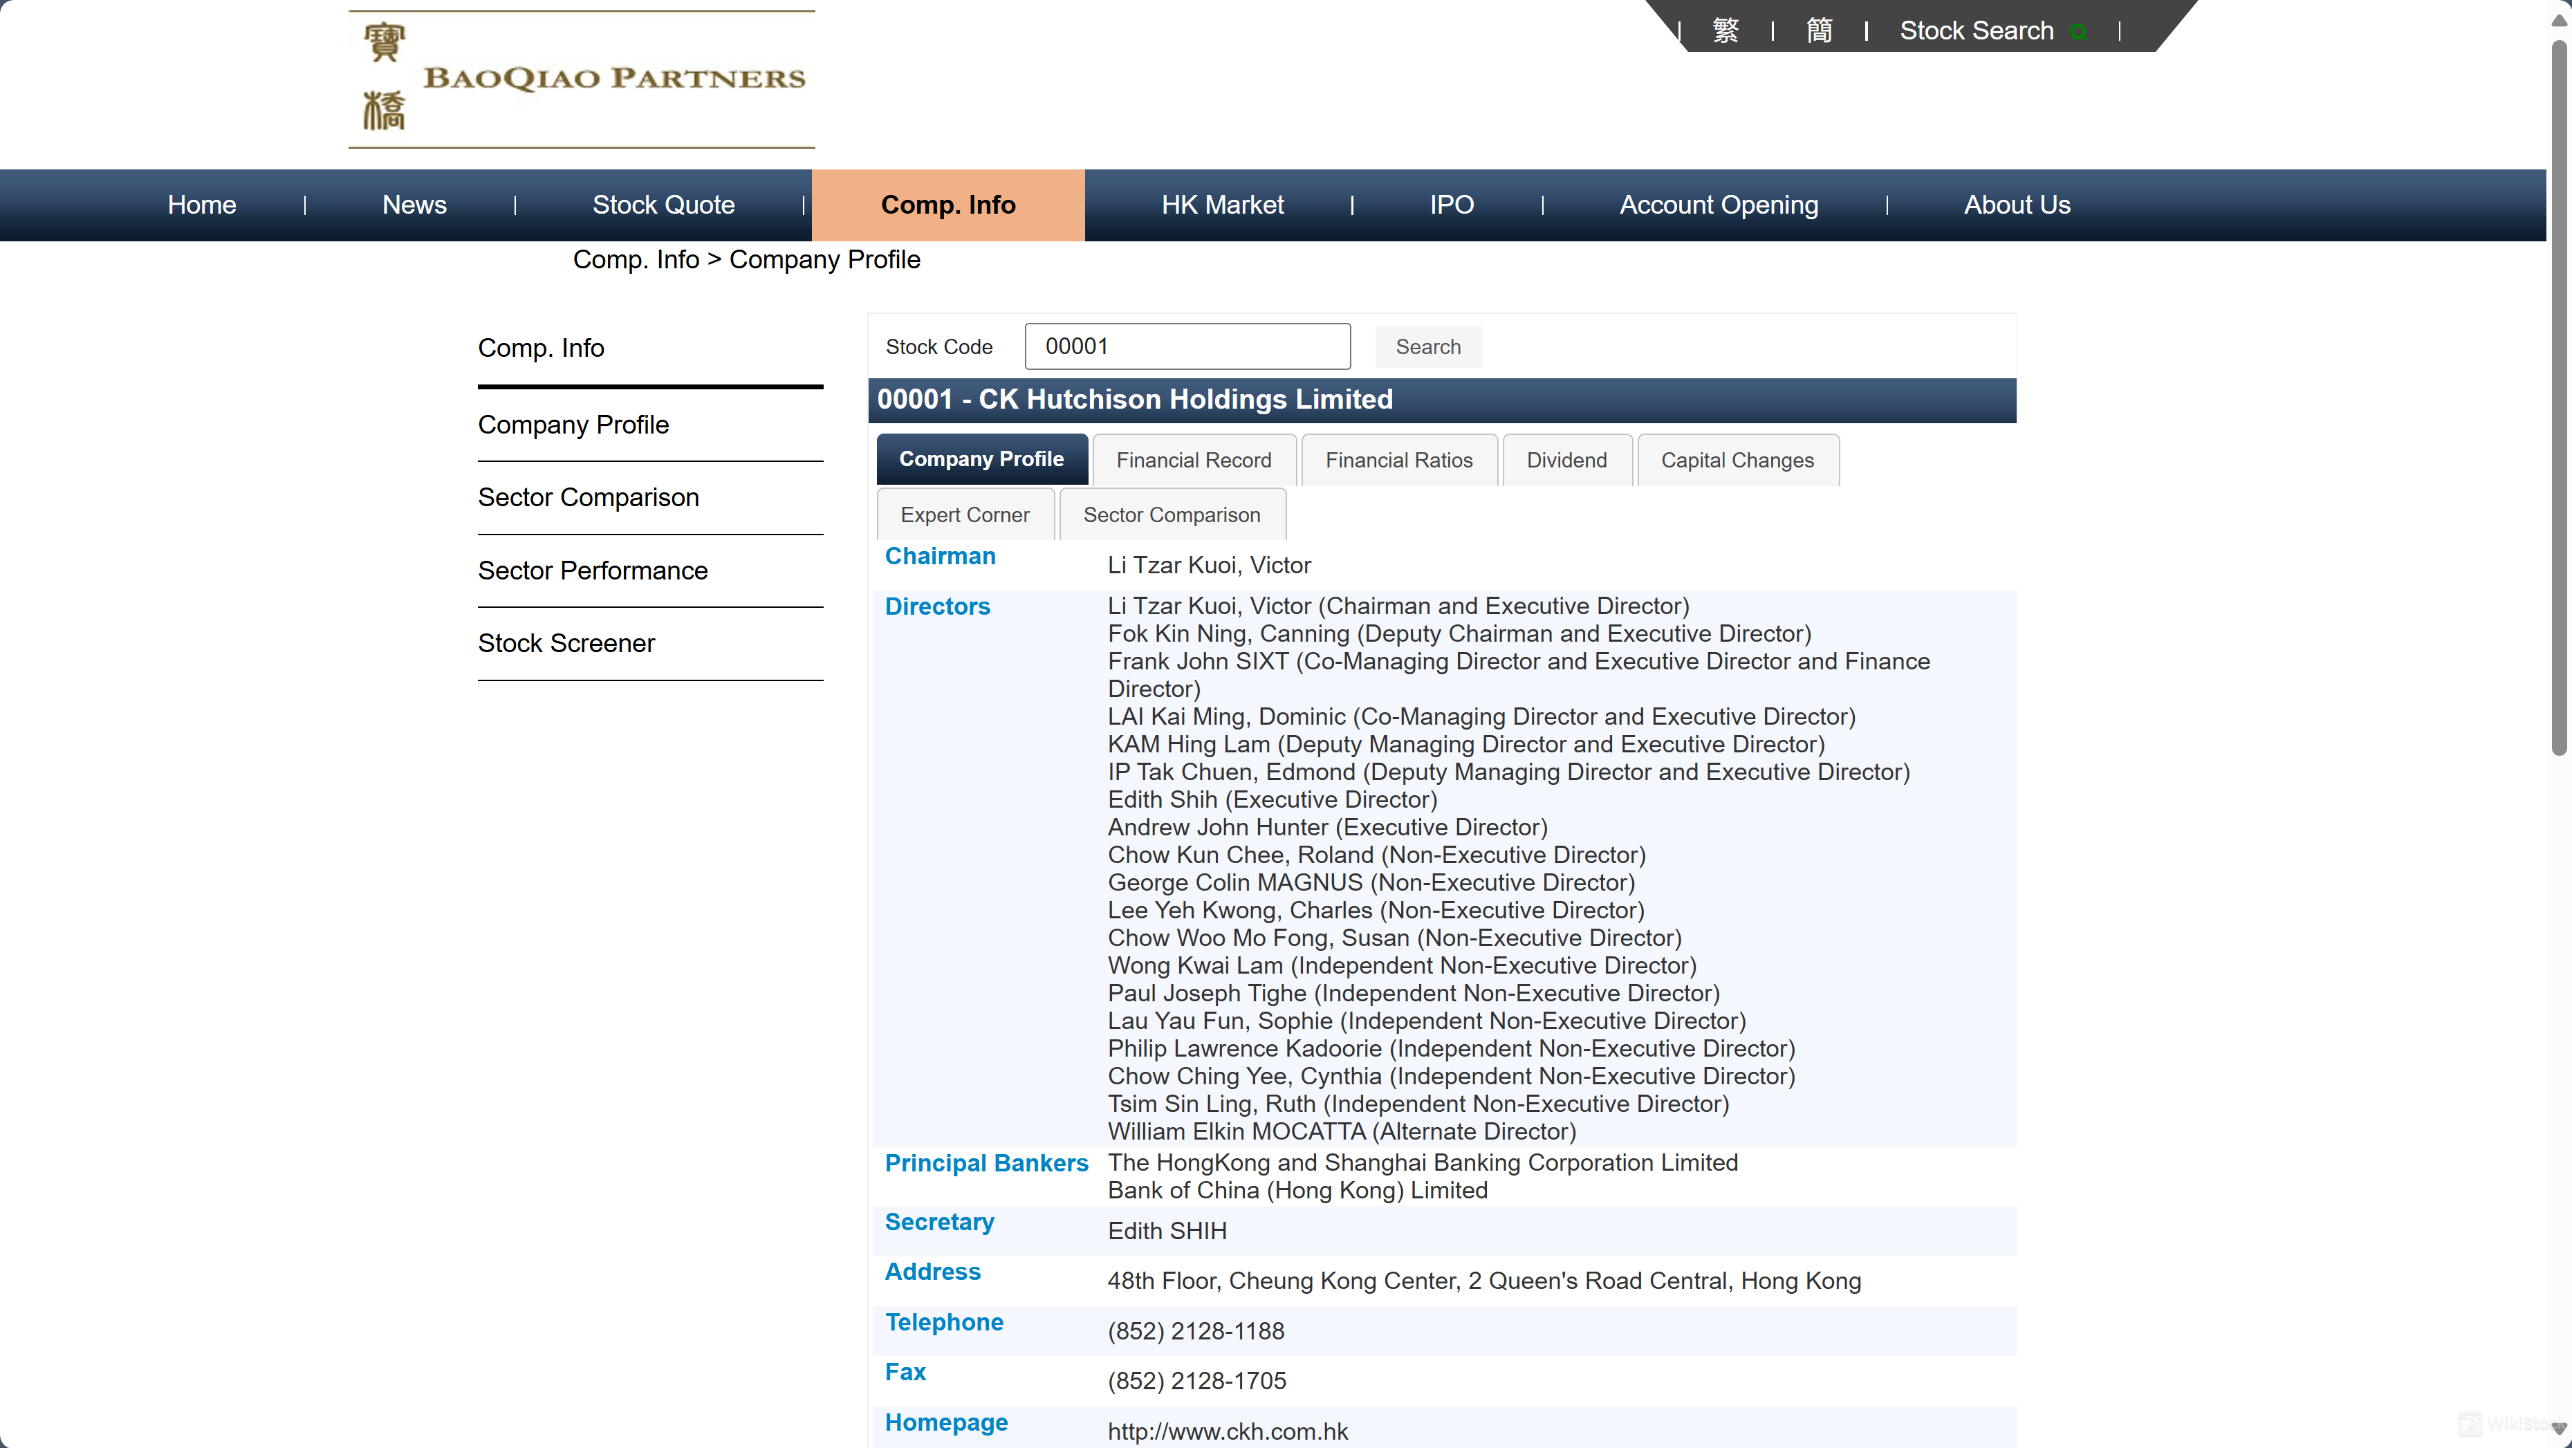
Task: Open the Stock Quote section
Action: pos(663,205)
